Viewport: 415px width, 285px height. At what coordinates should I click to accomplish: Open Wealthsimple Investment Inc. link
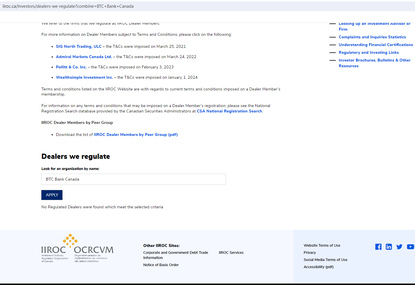click(84, 77)
